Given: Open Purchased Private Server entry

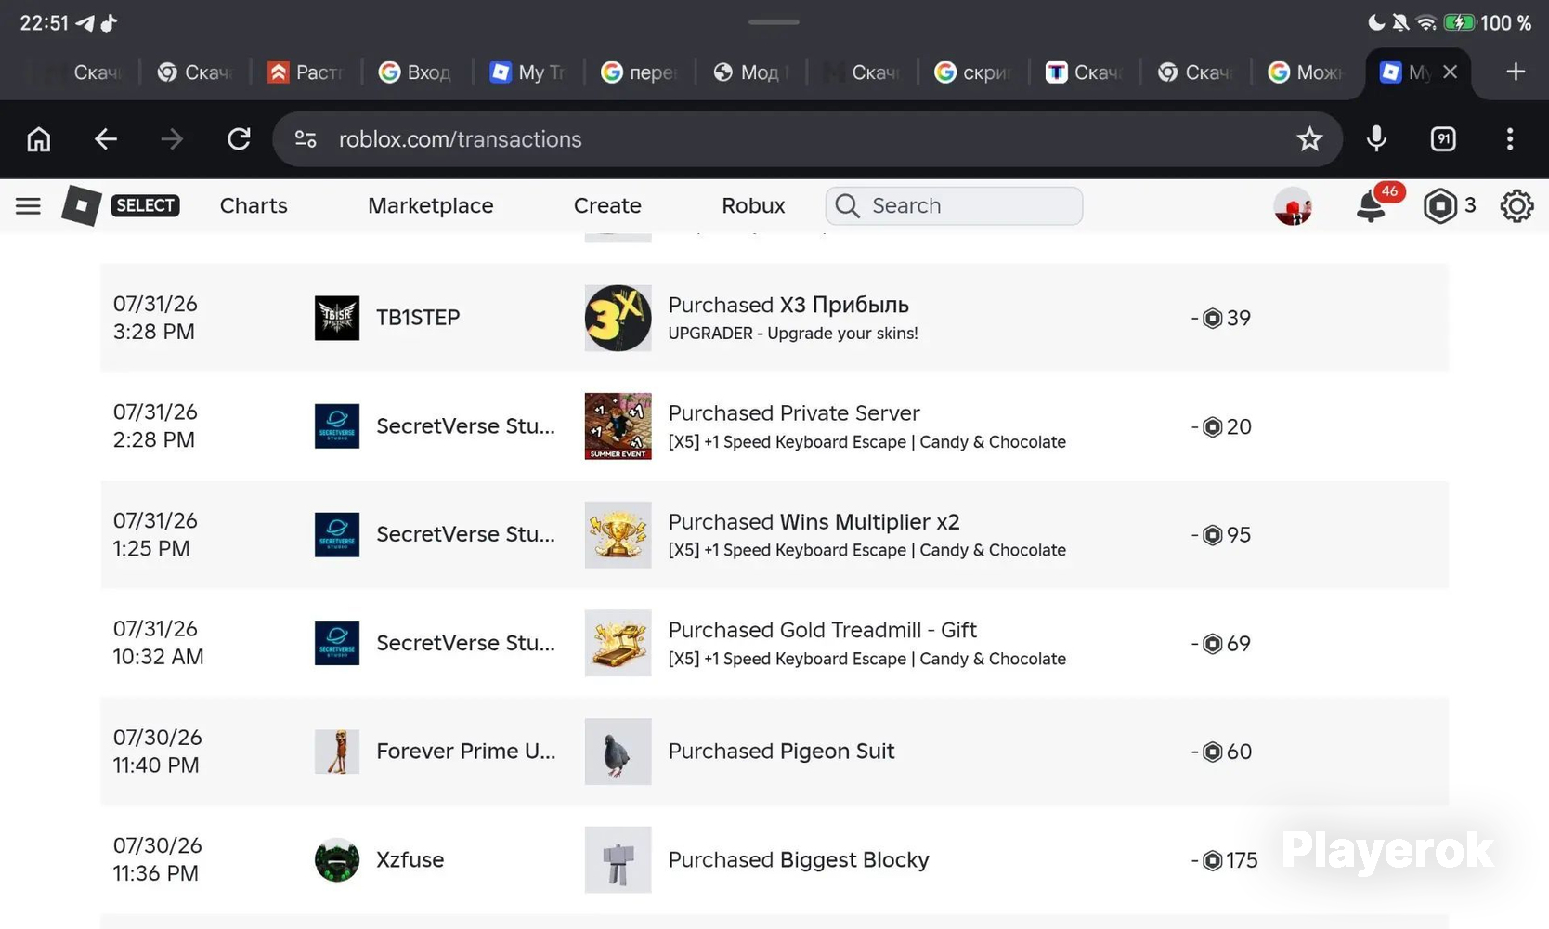Looking at the screenshot, I should point(794,413).
